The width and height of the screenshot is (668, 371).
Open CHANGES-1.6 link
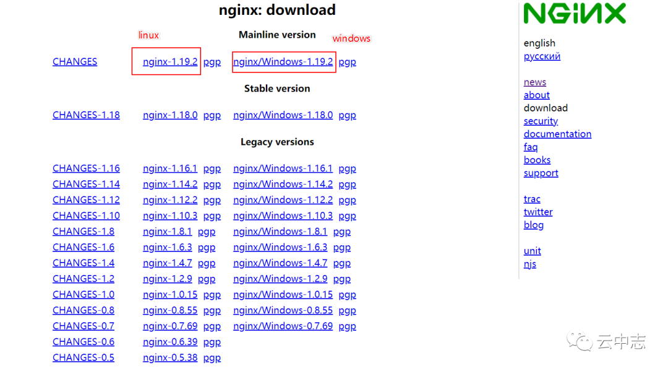click(x=83, y=247)
